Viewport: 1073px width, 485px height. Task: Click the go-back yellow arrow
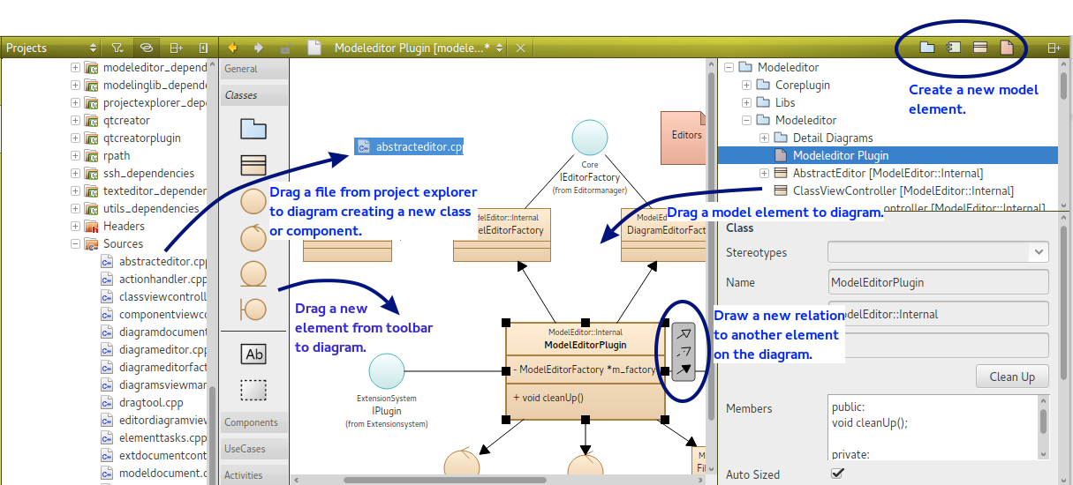tap(233, 48)
